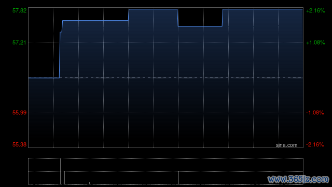Click the -2.16% percentage label
The height and width of the screenshot is (187, 332).
(315, 144)
